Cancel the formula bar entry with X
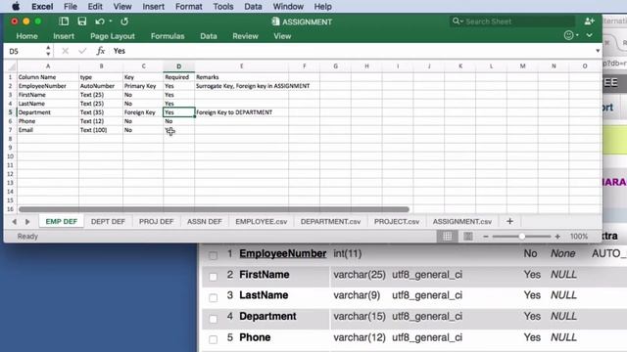The height and width of the screenshot is (352, 627). click(66, 51)
